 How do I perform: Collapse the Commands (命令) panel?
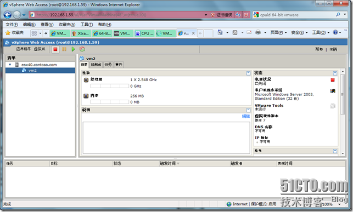point(335,151)
